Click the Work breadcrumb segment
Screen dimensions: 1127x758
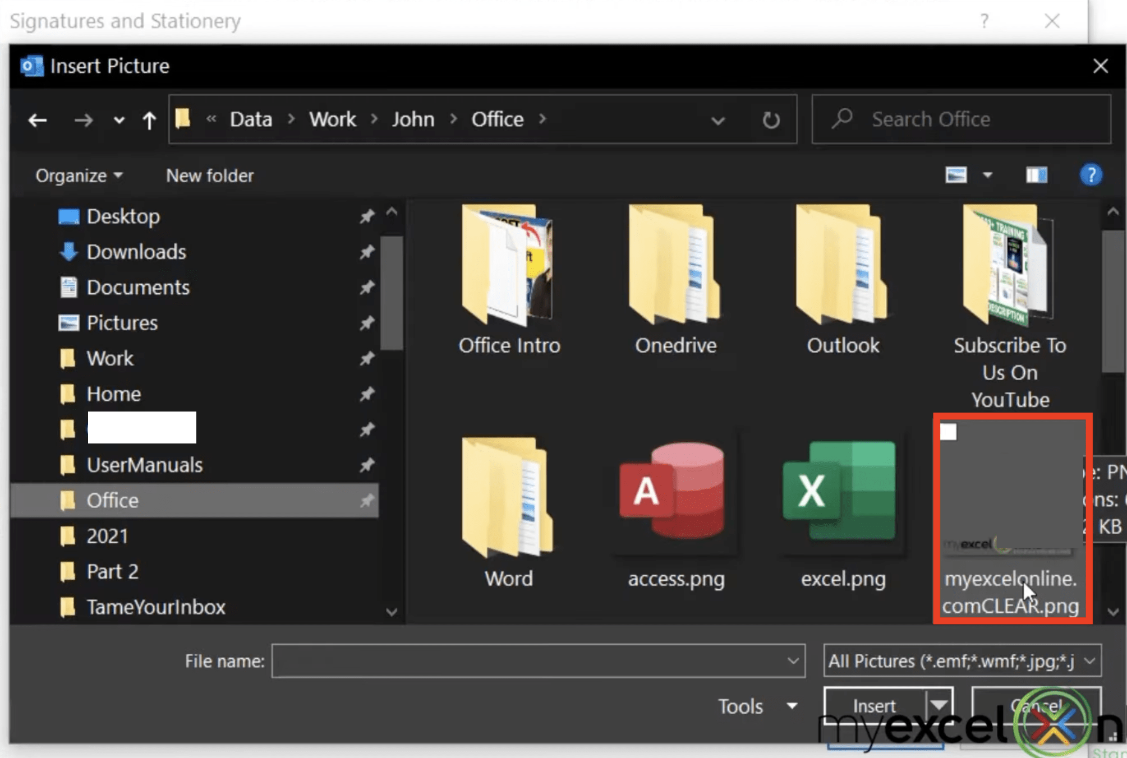[333, 119]
